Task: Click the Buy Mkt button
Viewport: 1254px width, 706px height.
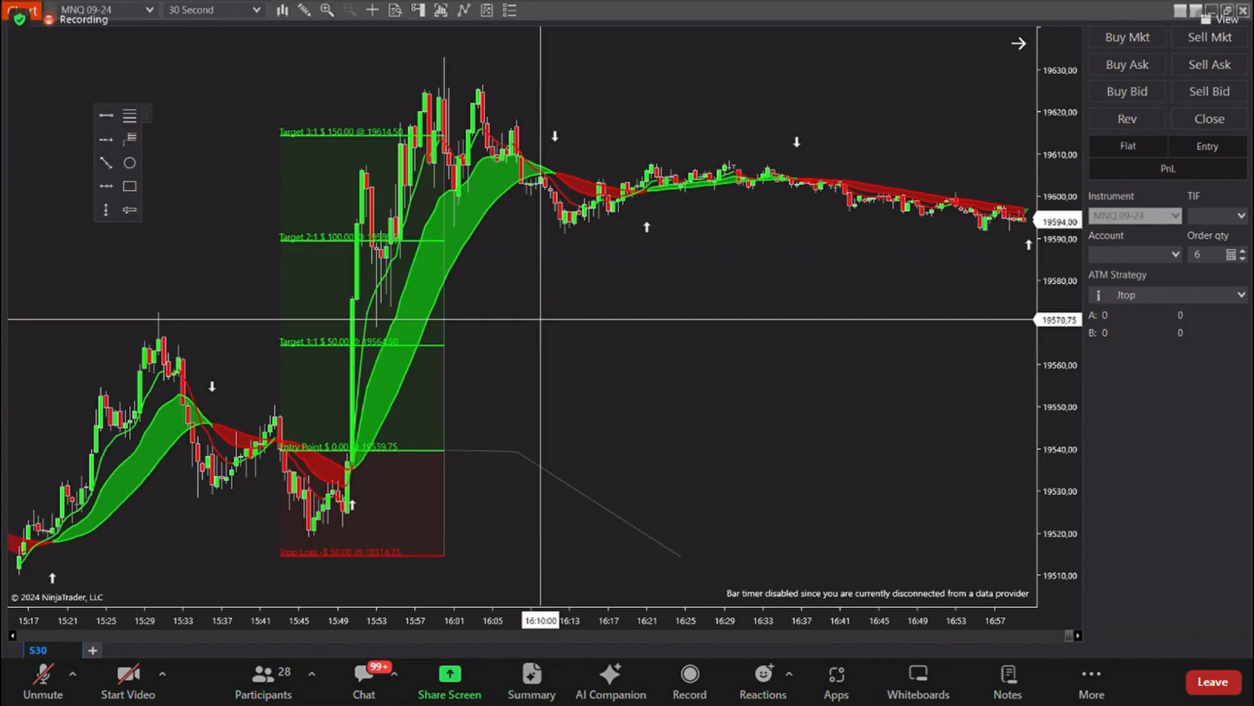Action: (1127, 37)
